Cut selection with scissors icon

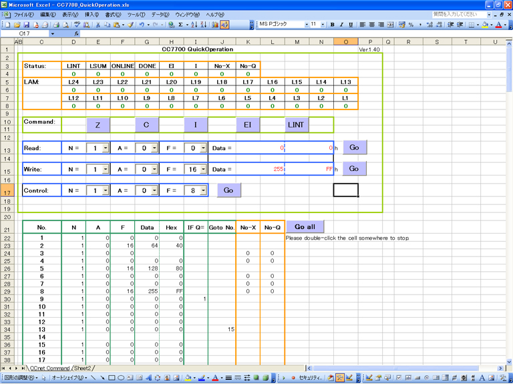coord(98,25)
